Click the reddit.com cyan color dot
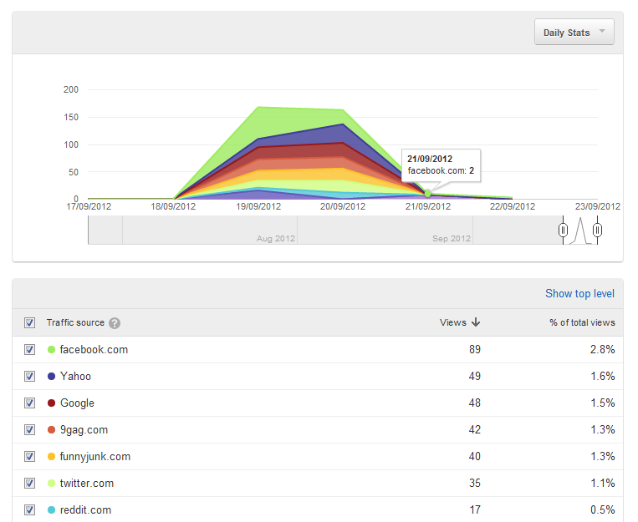 [x=51, y=509]
